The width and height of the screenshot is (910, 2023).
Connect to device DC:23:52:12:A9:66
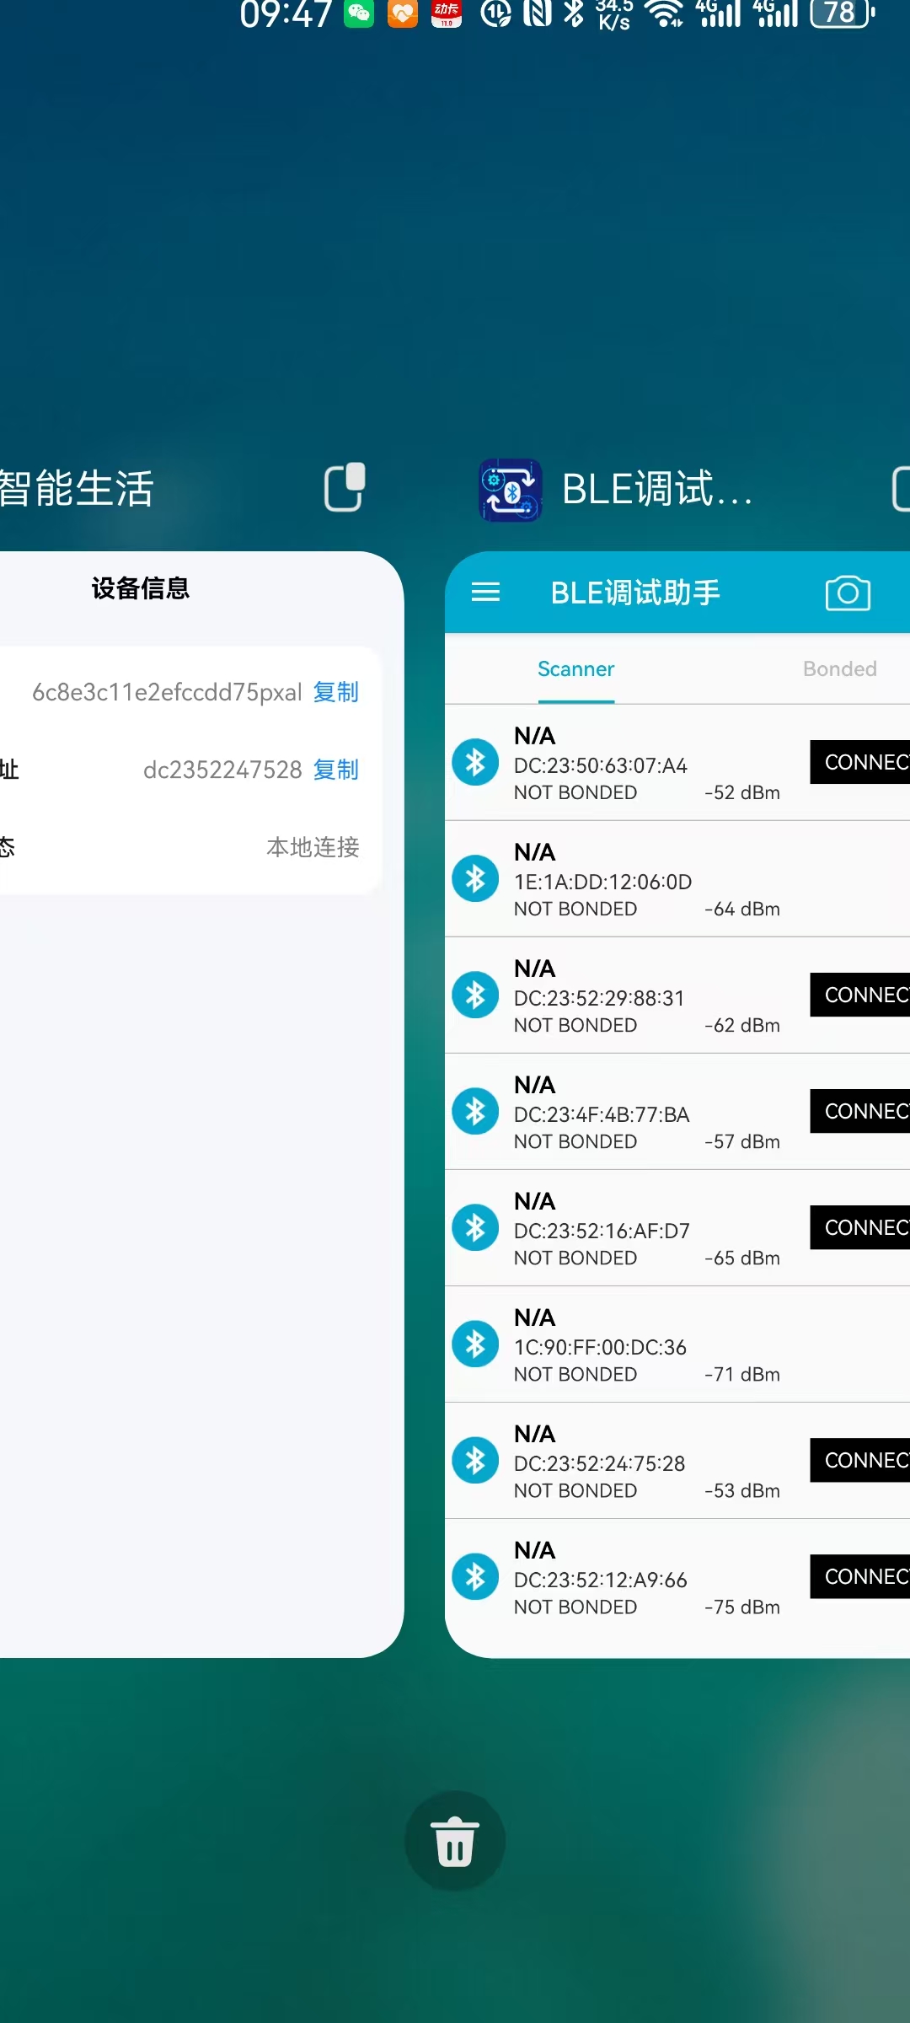(x=860, y=1576)
